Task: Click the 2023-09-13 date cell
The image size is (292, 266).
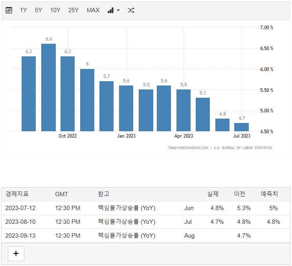Action: point(20,236)
